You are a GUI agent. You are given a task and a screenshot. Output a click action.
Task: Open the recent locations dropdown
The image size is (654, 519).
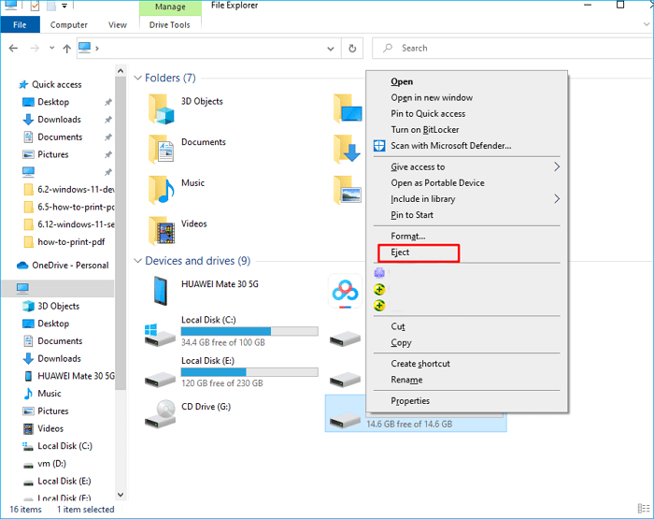pos(51,48)
